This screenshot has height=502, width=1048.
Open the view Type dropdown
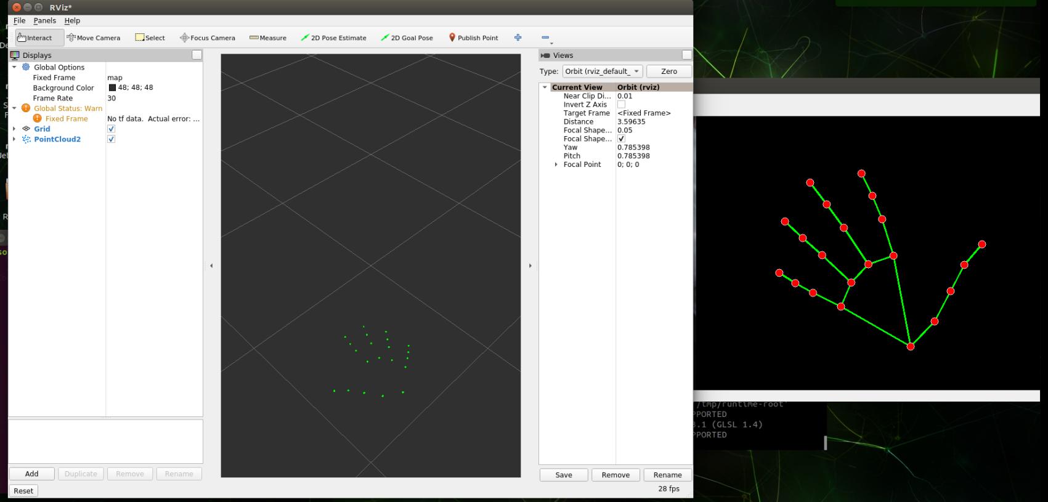coord(603,71)
